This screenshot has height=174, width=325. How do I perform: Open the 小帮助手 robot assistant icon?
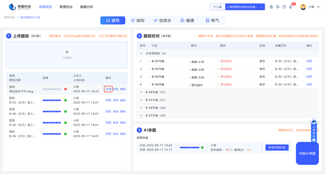[314, 122]
